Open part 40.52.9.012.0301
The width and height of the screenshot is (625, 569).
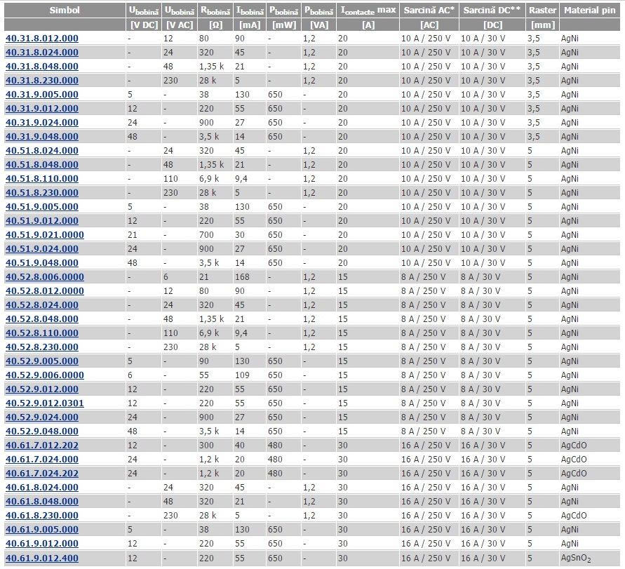click(45, 403)
